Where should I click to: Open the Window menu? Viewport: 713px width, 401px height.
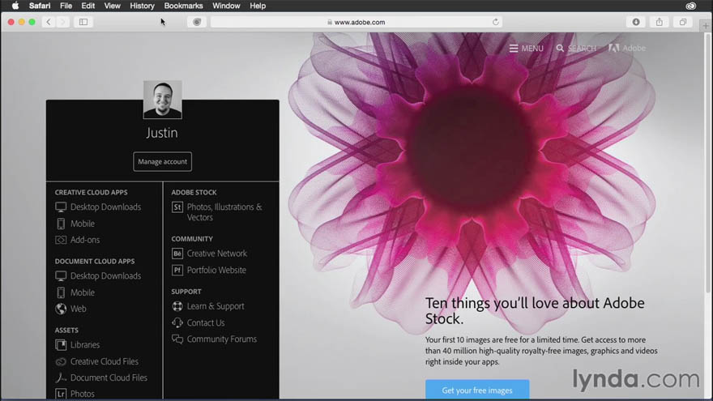[226, 6]
